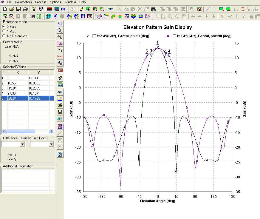Toggle the phi=0 (deg) legend checkbox
Image resolution: width=260 pixels, height=219 pixels.
click(x=94, y=36)
